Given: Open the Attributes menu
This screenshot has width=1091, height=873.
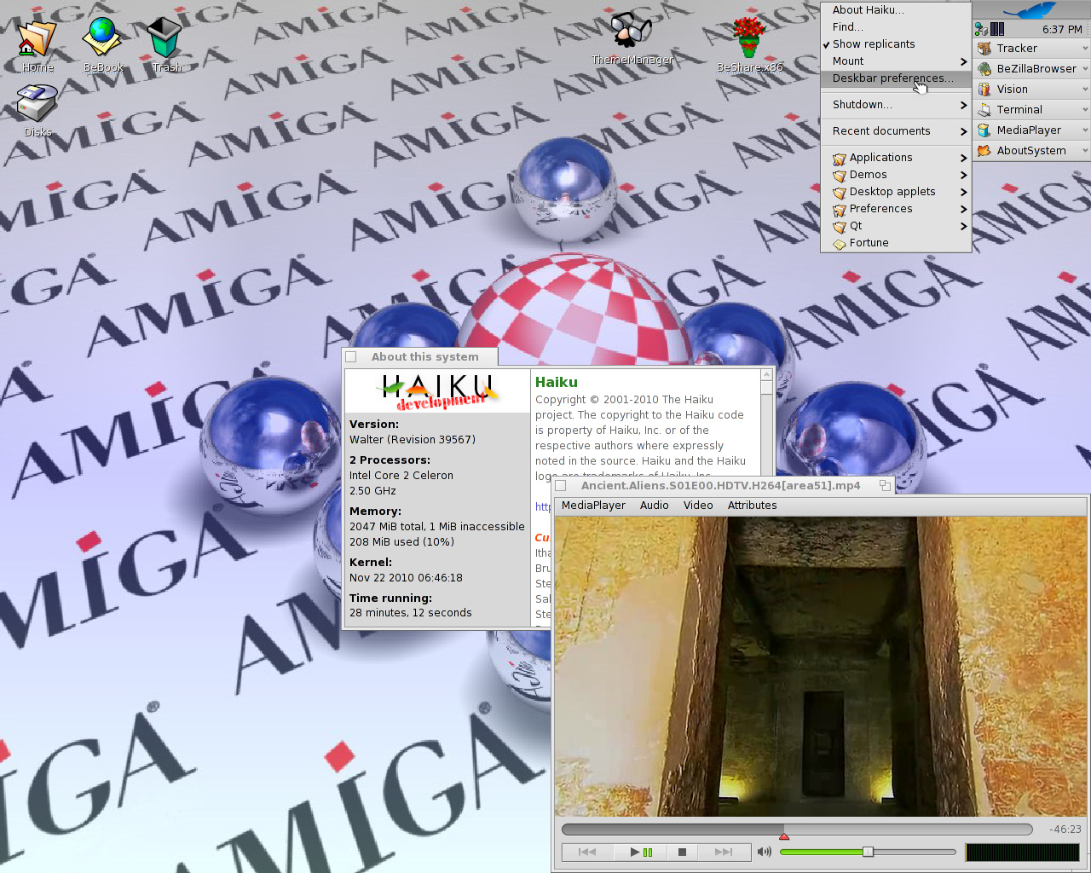Looking at the screenshot, I should [x=752, y=506].
